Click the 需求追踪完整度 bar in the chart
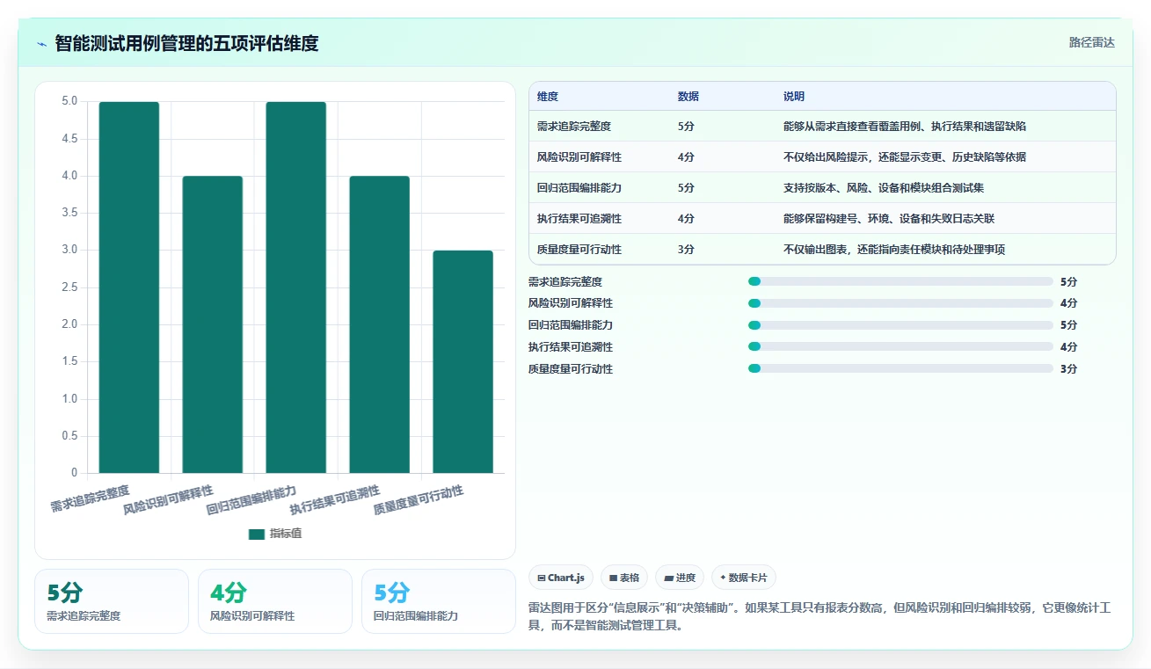The width and height of the screenshot is (1151, 669). pos(129,287)
